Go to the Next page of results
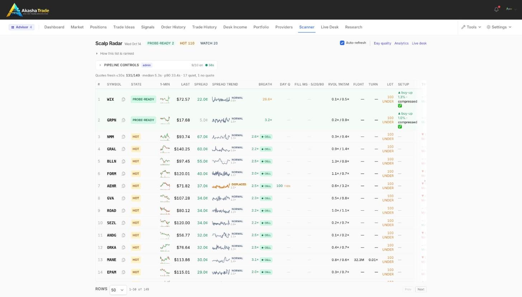Screen dimensions: 522x297 (421, 289)
